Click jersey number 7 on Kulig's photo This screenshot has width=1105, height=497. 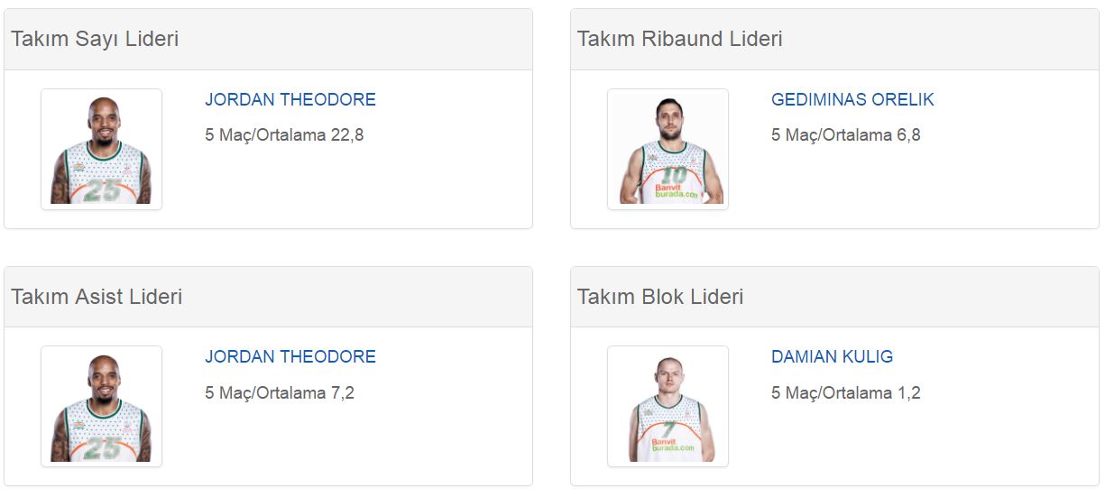pos(668,429)
